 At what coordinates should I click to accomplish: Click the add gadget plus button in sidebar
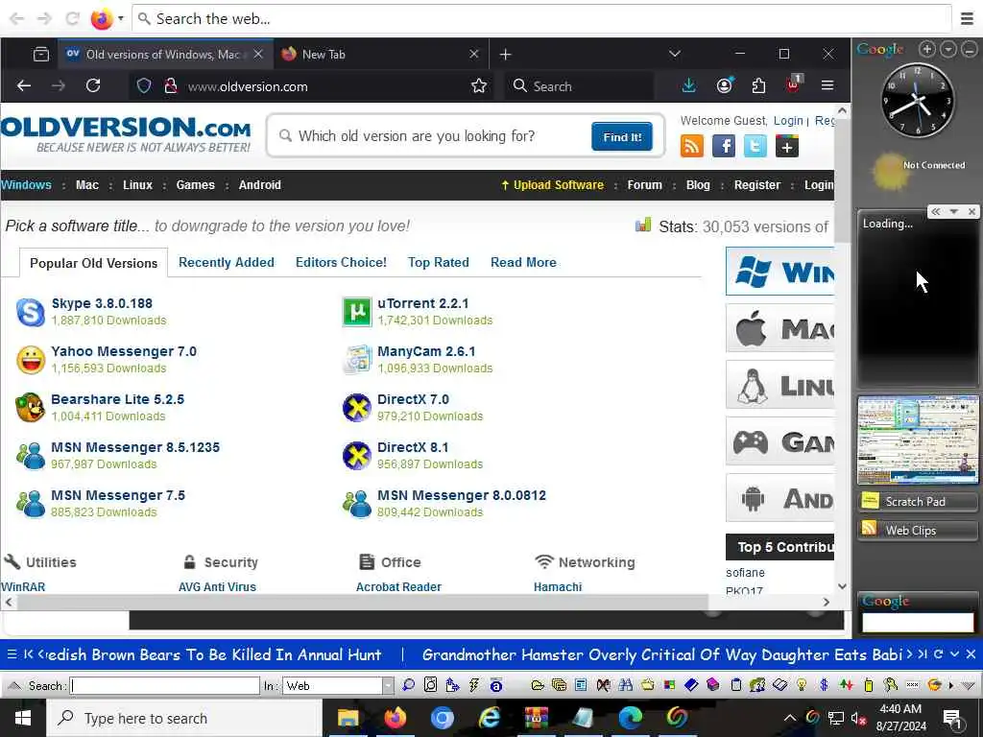pyautogui.click(x=926, y=49)
